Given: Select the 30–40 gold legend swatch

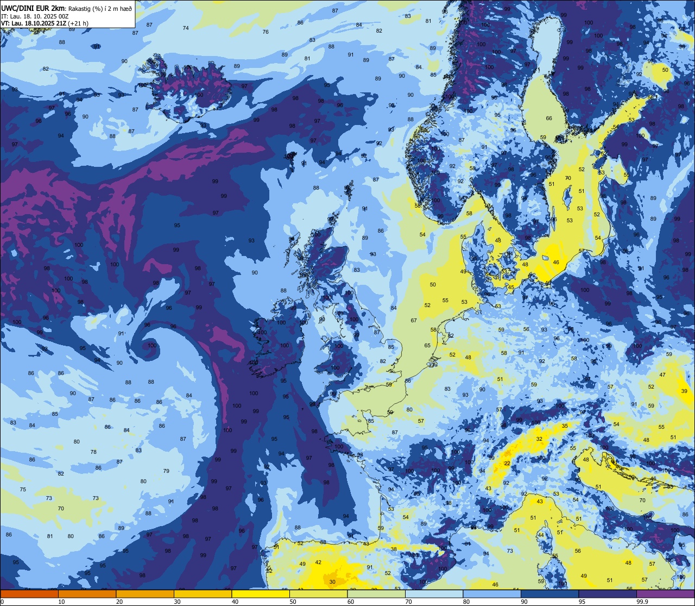Looking at the screenshot, I should pyautogui.click(x=203, y=593).
